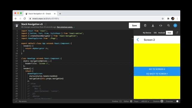
Task: Open the Chrome three-dot menu
Action: pos(177,19)
